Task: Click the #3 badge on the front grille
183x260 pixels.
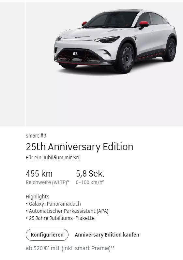Action: [x=75, y=53]
